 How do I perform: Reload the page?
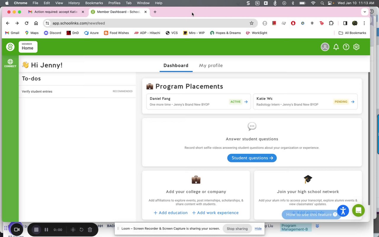click(x=27, y=23)
